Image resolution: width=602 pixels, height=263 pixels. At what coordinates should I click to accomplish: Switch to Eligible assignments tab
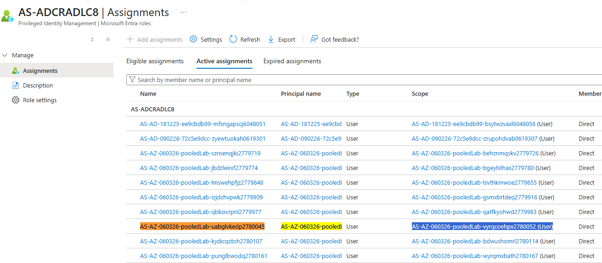tap(155, 61)
